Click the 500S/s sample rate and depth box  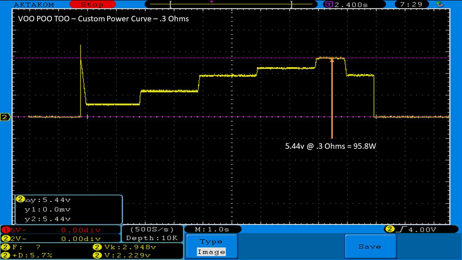coord(152,234)
